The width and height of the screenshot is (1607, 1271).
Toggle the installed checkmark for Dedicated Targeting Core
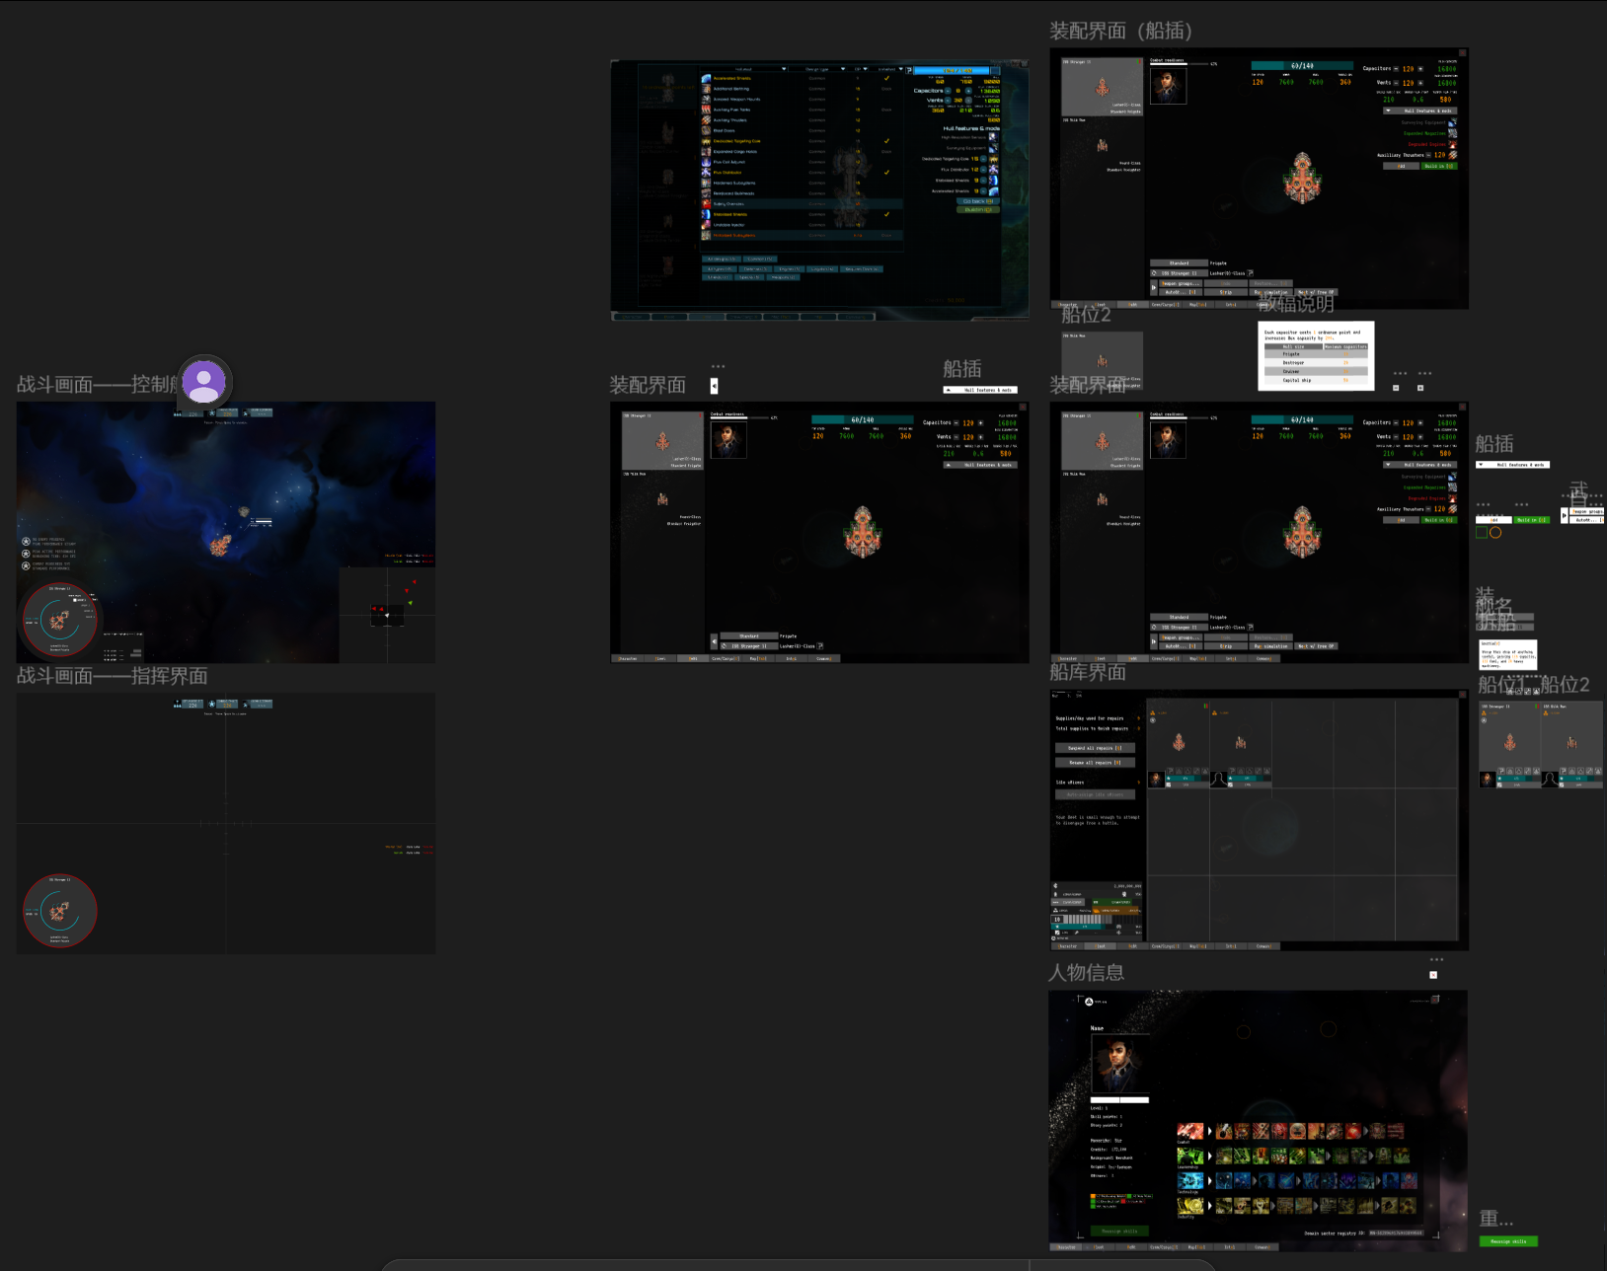click(x=886, y=141)
